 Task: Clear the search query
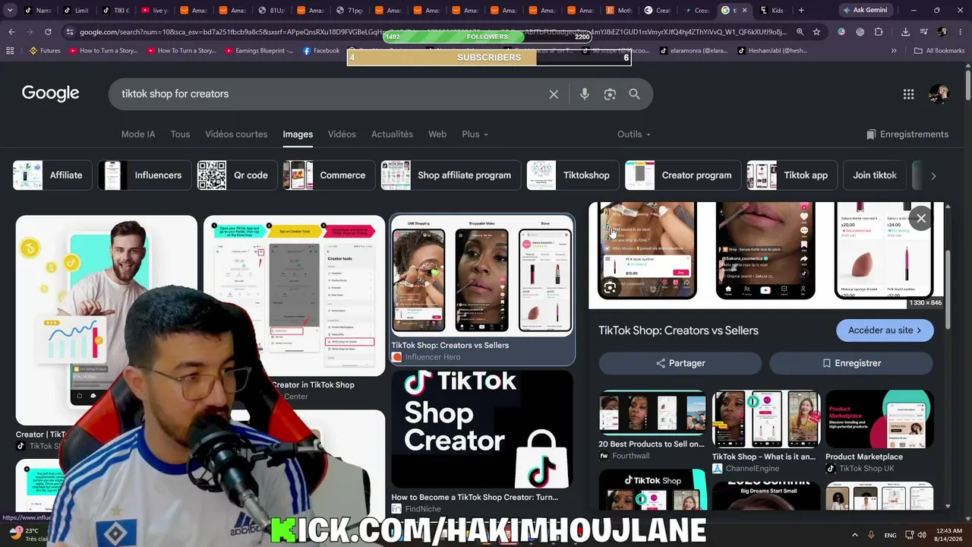coord(554,94)
